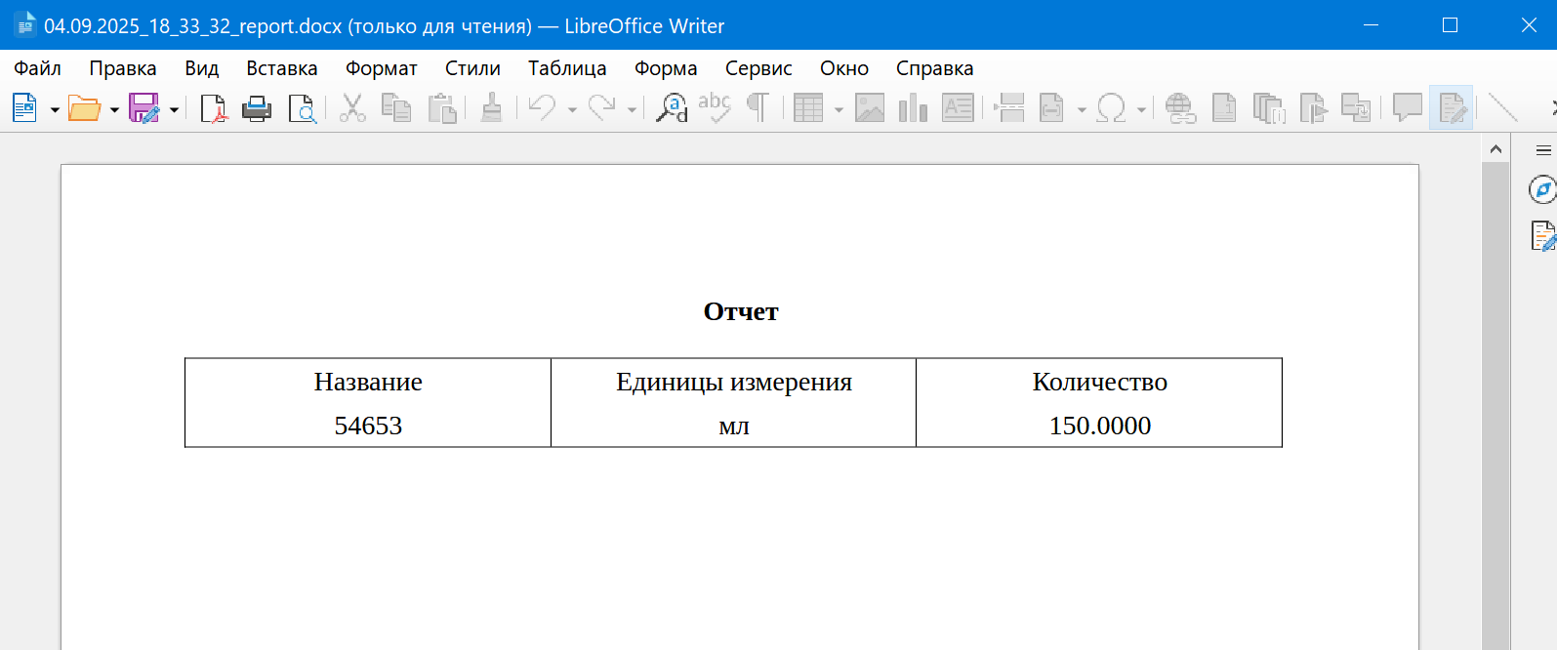Expand the New document dropdown arrow

pos(55,109)
